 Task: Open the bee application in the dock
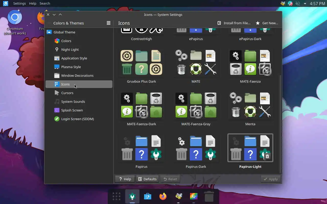point(178,196)
